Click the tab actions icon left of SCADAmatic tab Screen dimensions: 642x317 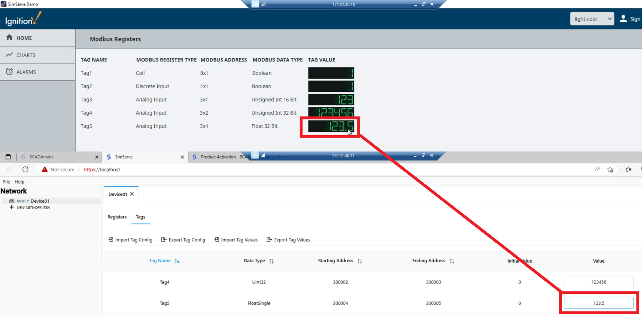[8, 156]
